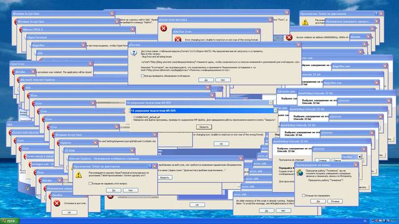Click Закрыть in the 16-bit MS-DOS subsystem dialog
This screenshot has width=399, height=224.
pos(204,127)
